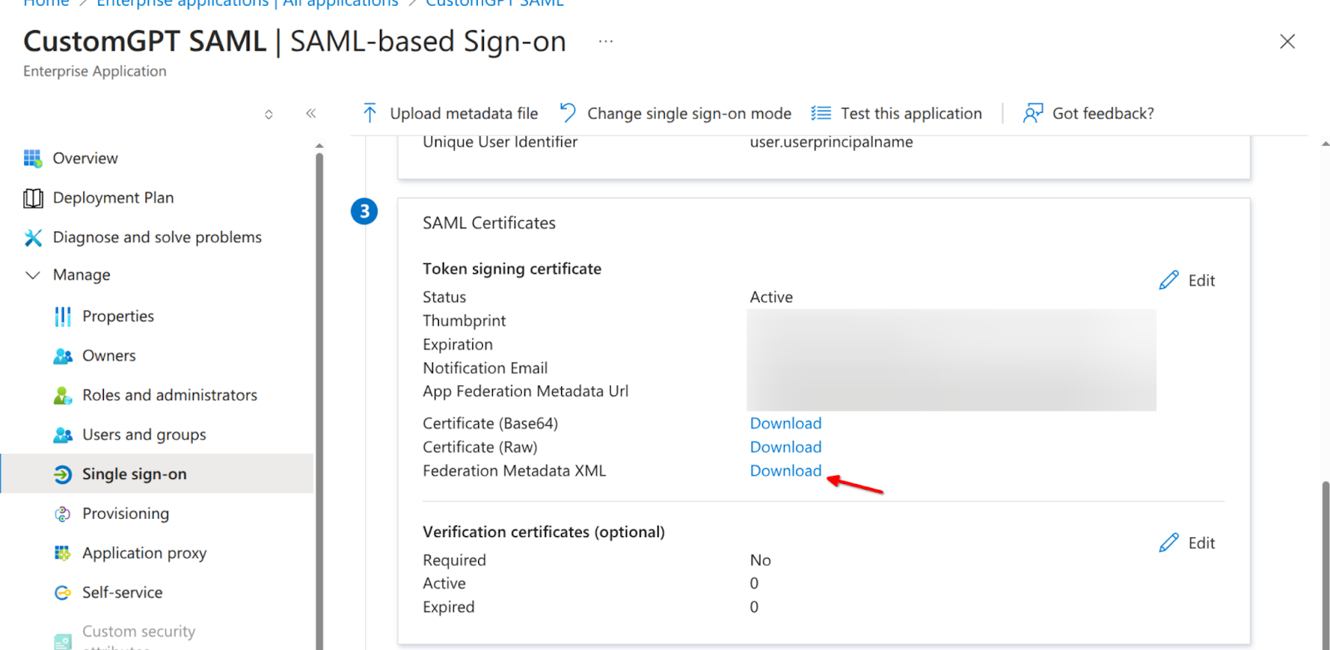Click the Upload metadata file arrow icon
This screenshot has width=1330, height=650.
(370, 113)
